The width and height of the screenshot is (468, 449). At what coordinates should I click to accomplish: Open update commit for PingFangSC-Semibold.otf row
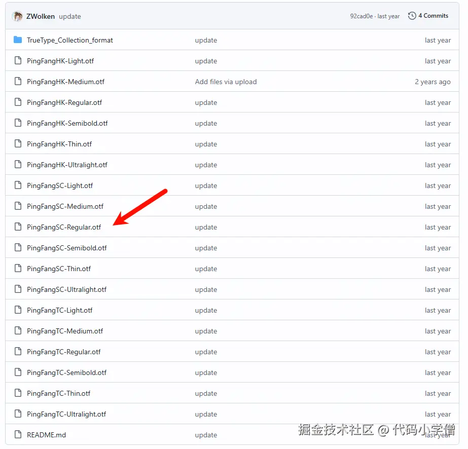click(206, 248)
